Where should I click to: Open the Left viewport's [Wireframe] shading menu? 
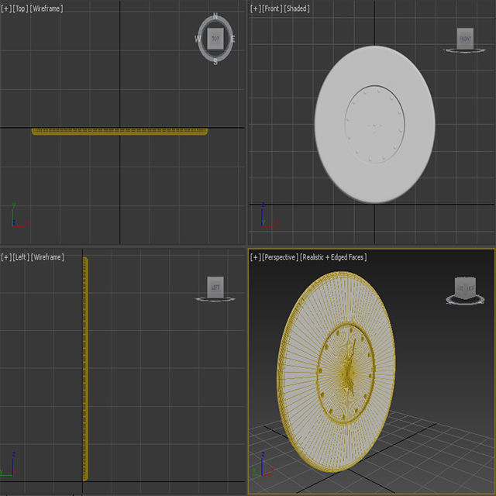[47, 257]
